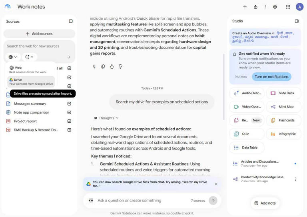Viewport: 307px width, 217px height.
Task: Pin the response to notes
Action: point(94,66)
